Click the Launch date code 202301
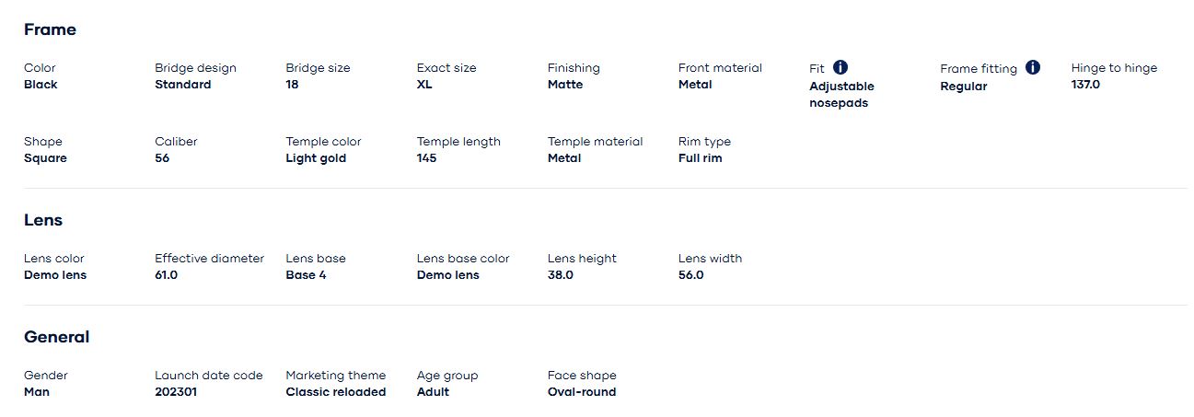 176,392
